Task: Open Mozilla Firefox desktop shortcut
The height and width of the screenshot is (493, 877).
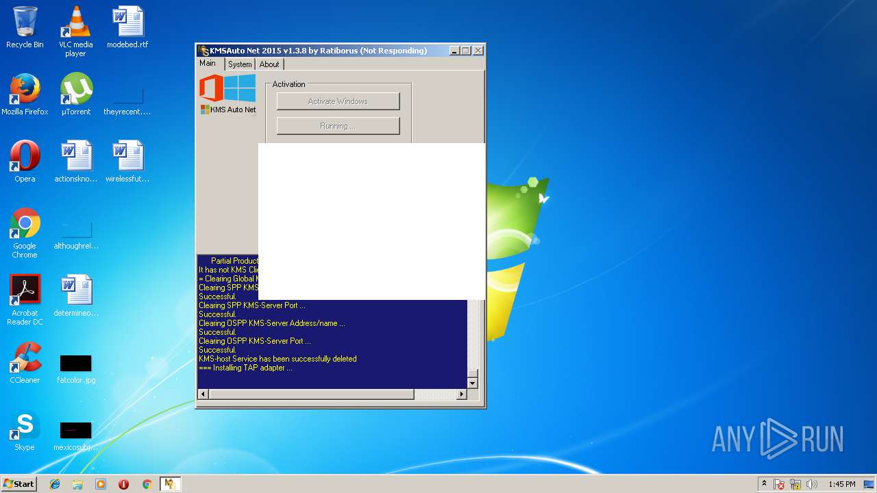Action: click(25, 94)
